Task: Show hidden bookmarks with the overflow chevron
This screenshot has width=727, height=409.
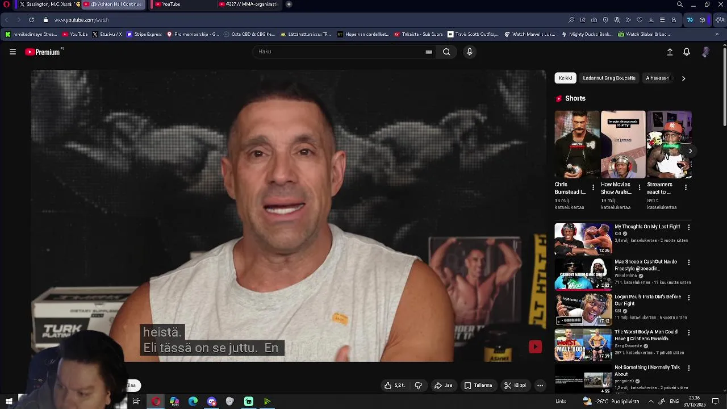Action: pyautogui.click(x=717, y=34)
